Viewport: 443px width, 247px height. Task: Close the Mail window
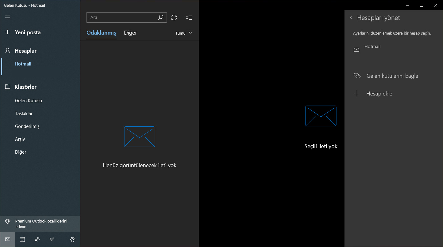[x=436, y=5]
